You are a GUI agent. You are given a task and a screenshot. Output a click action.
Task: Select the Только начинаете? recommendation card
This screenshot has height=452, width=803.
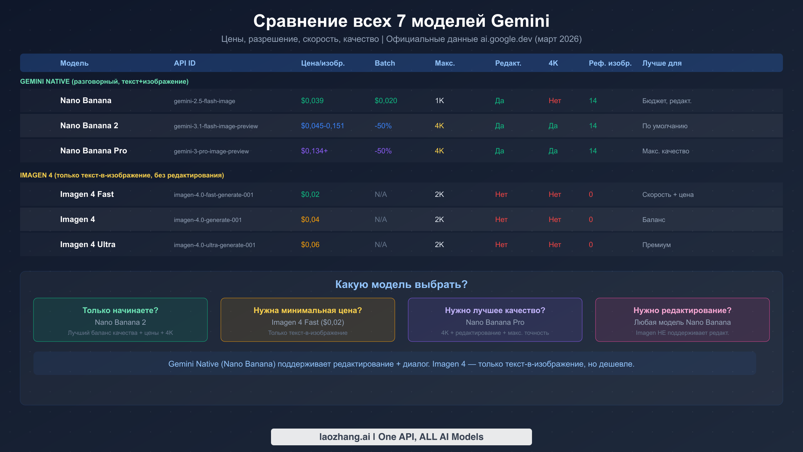click(120, 320)
